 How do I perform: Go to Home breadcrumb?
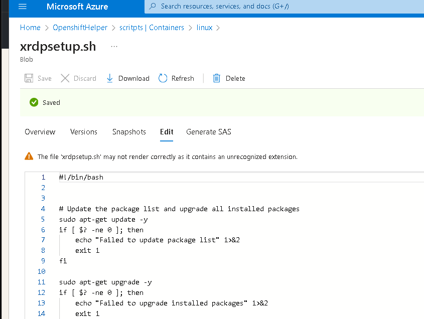pyautogui.click(x=30, y=28)
